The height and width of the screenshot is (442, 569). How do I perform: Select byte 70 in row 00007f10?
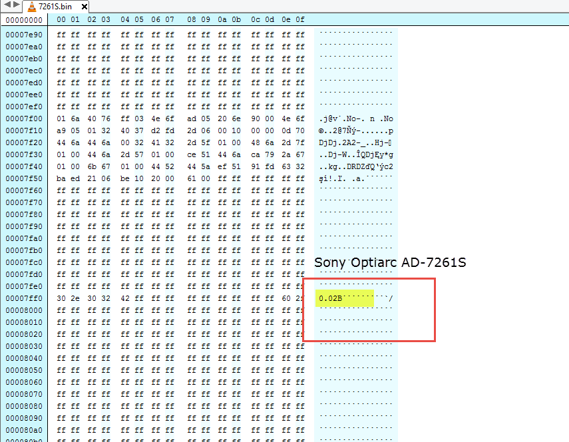[x=300, y=130]
